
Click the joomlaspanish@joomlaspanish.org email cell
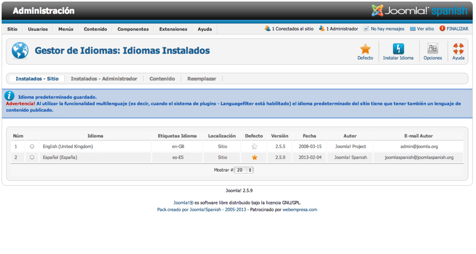click(x=419, y=157)
